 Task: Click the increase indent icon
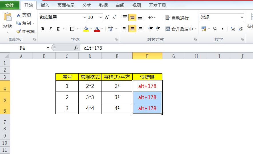click(x=158, y=29)
